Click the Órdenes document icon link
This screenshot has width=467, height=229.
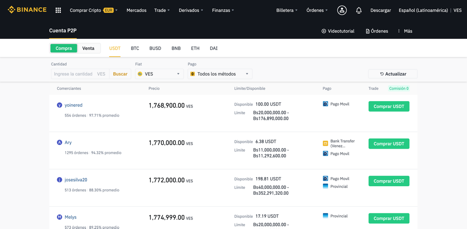click(x=377, y=31)
